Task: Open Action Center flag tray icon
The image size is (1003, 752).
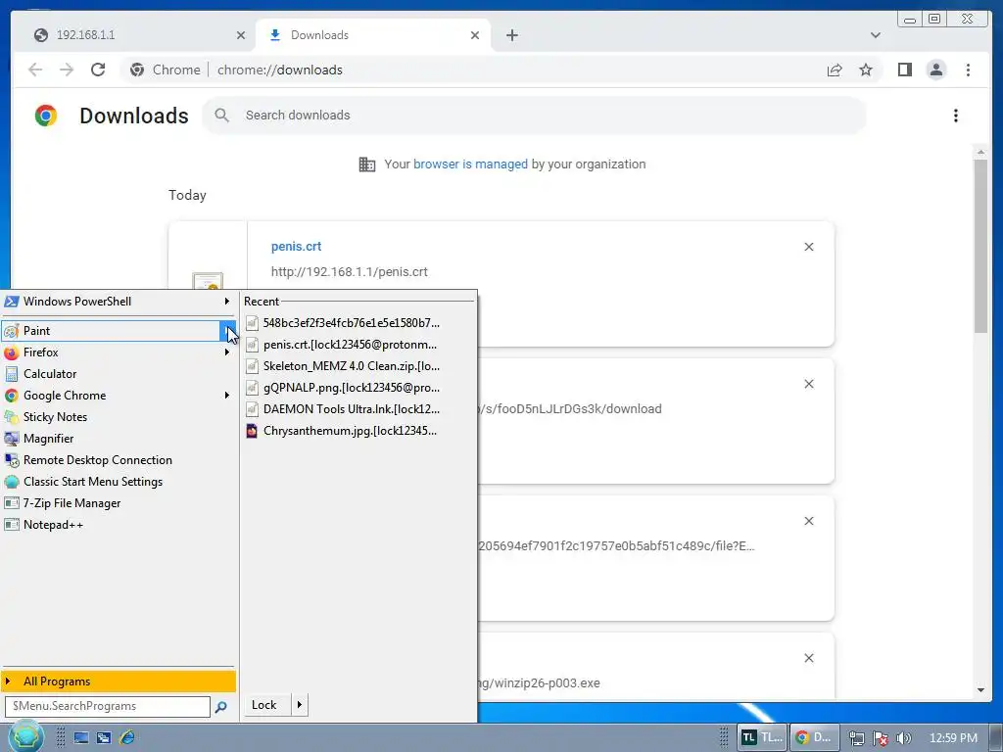Action: pyautogui.click(x=881, y=738)
